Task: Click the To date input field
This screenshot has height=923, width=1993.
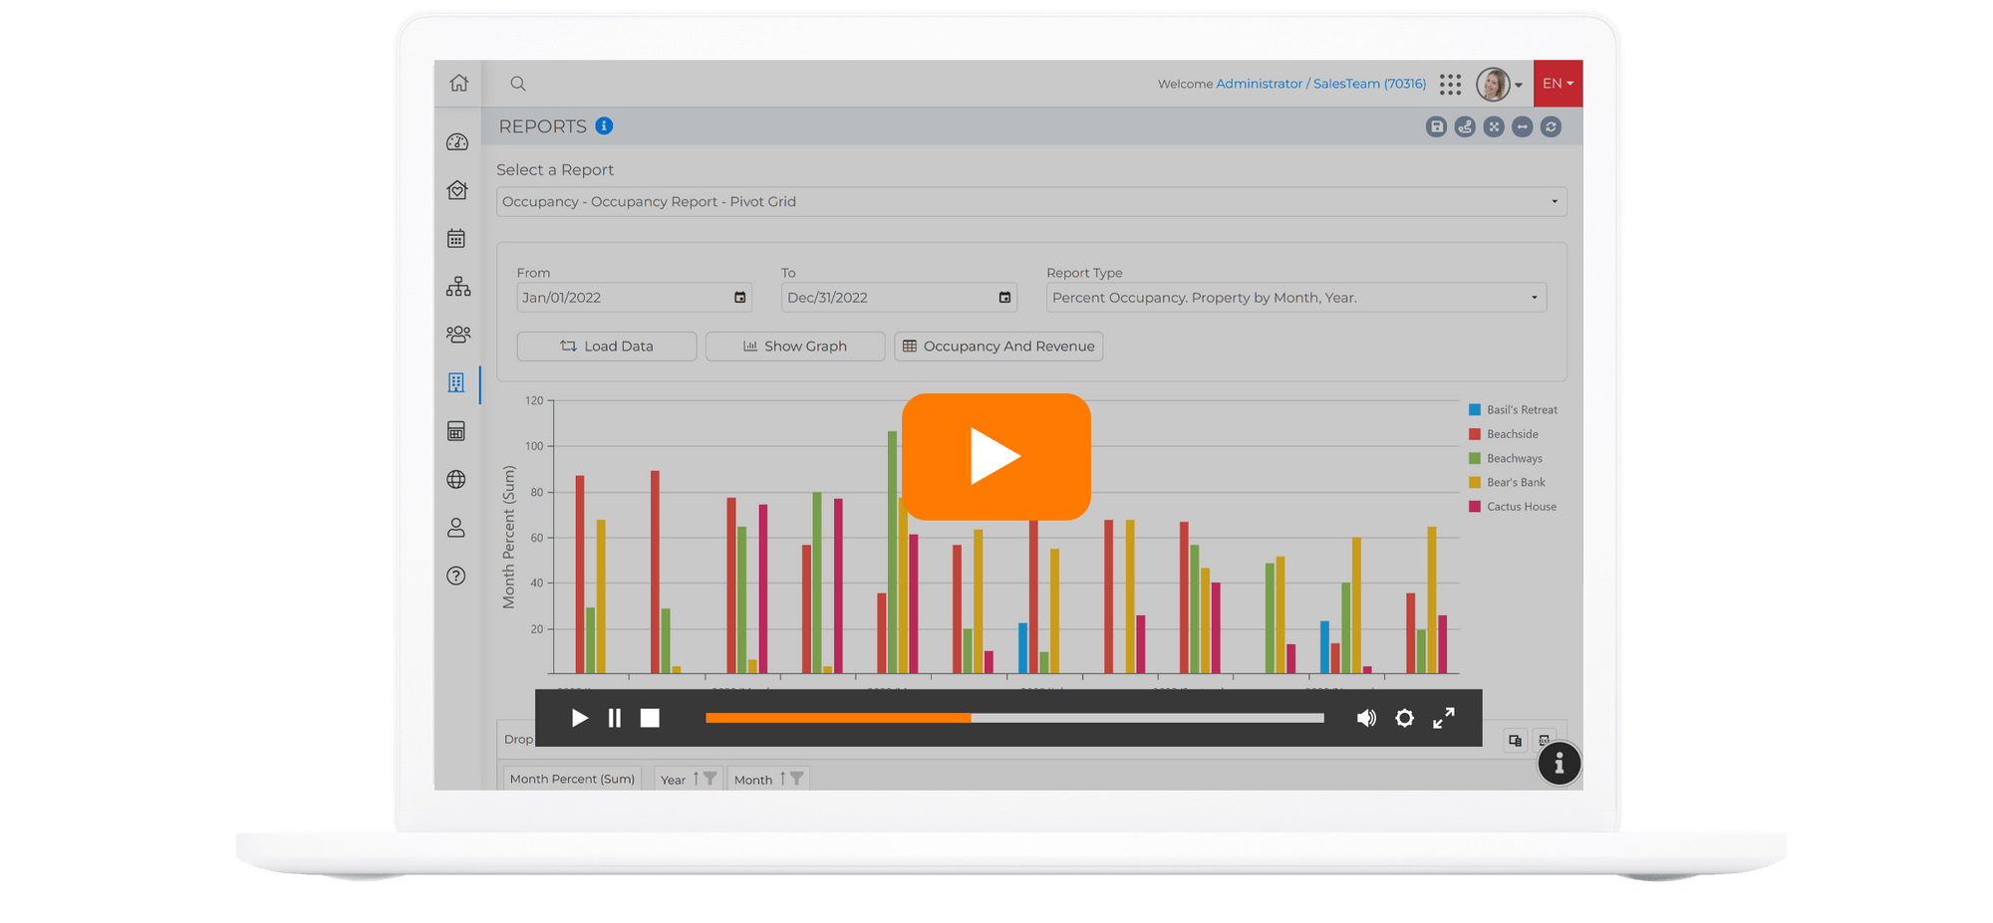Action: click(x=899, y=297)
